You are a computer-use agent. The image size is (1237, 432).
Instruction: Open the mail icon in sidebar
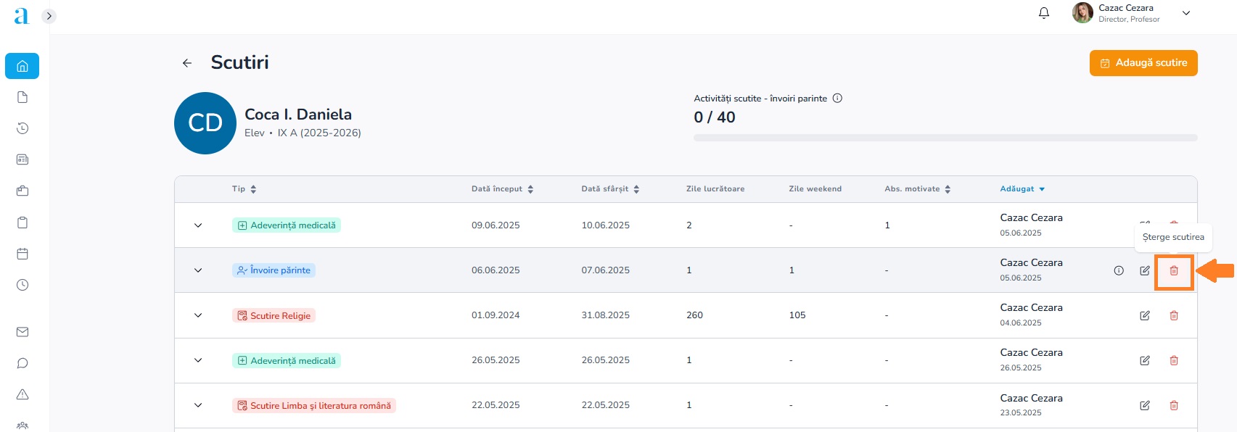tap(22, 332)
